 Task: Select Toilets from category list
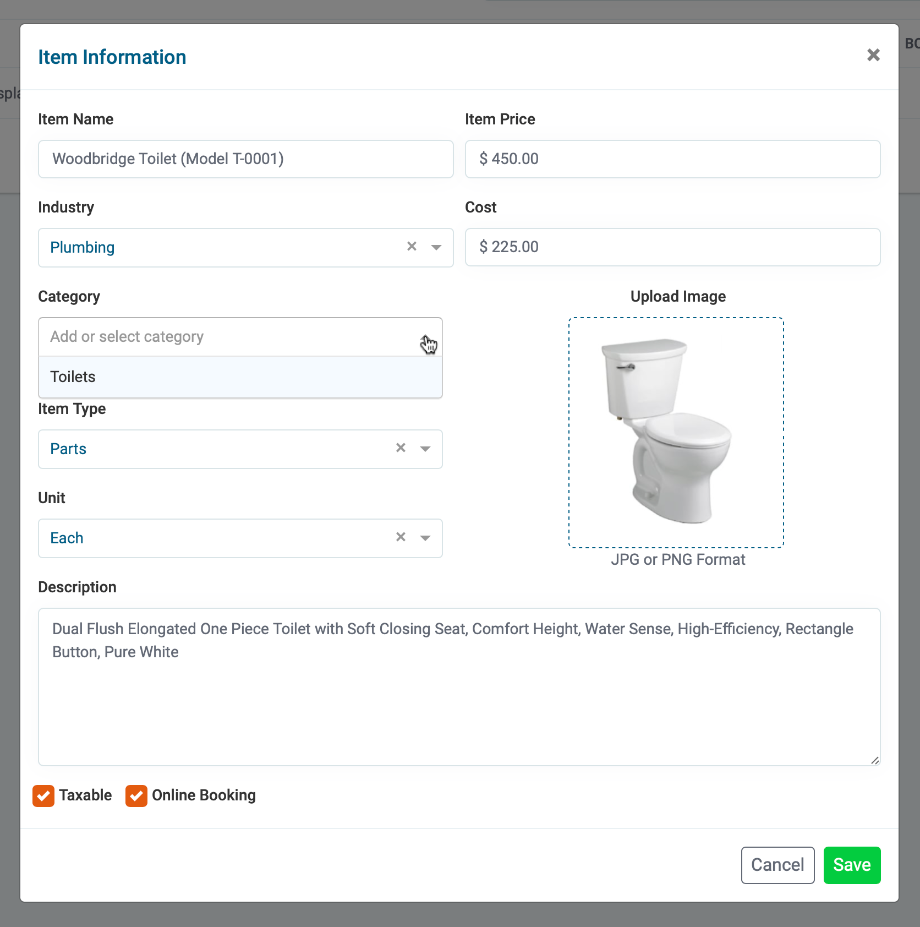[240, 377]
